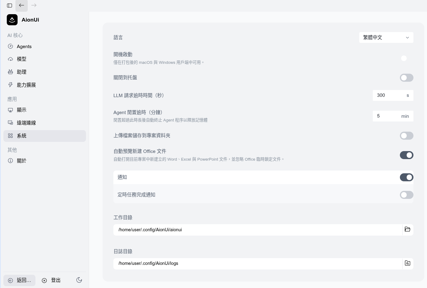Image resolution: width=427 pixels, height=288 pixels.
Task: Switch theme with the moon icon
Action: [79, 280]
